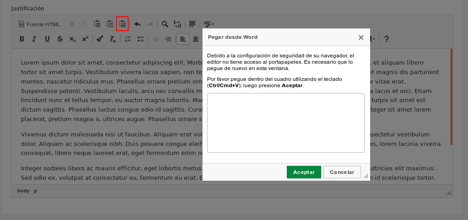Click inside the paste text area
Screen dimensions: 468x220
point(285,123)
